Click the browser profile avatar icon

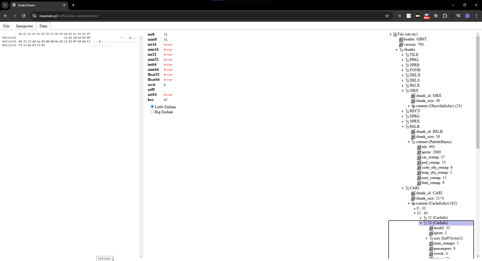pyautogui.click(x=467, y=16)
